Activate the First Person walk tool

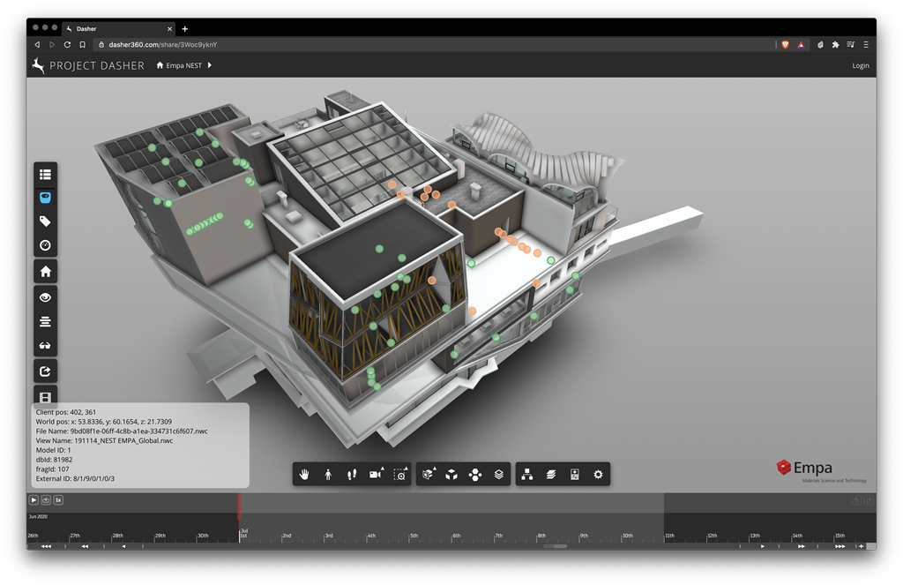[x=328, y=475]
